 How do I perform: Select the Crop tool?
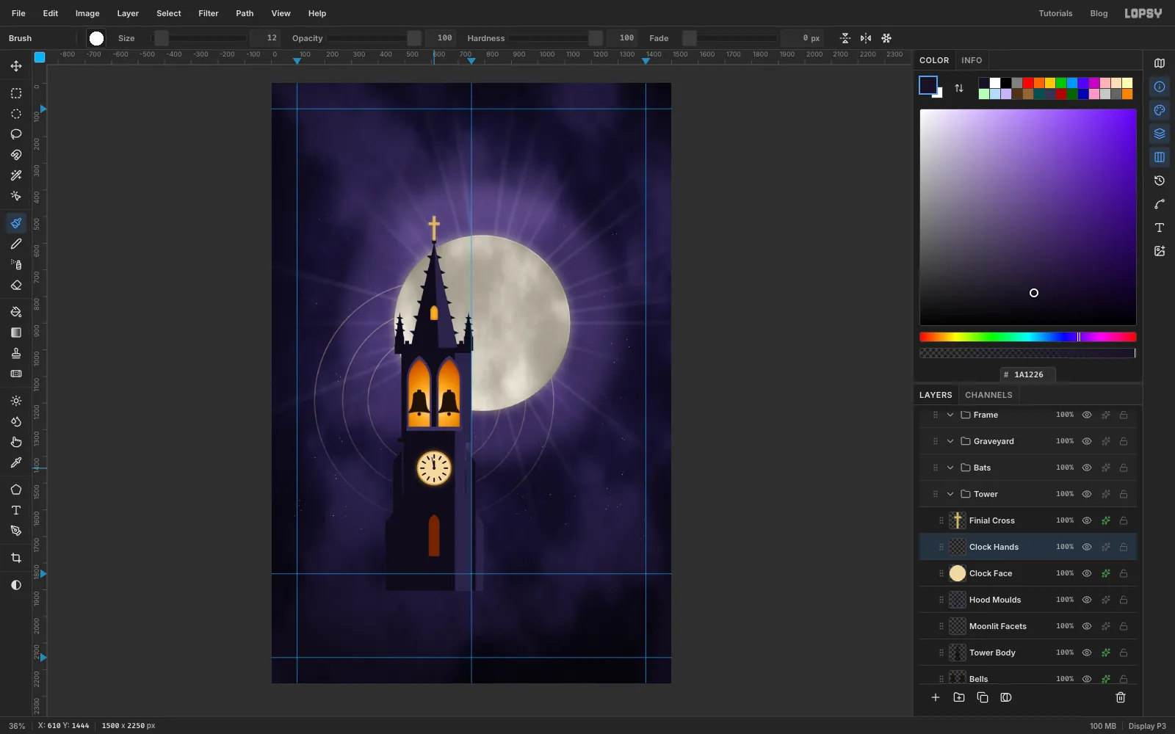coord(16,558)
